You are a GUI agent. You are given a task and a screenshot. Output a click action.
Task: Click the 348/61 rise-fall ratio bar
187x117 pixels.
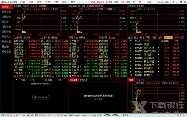(x=168, y=37)
